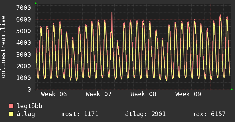
Task: Select the 1000 y-axis label
Action: [23, 78]
